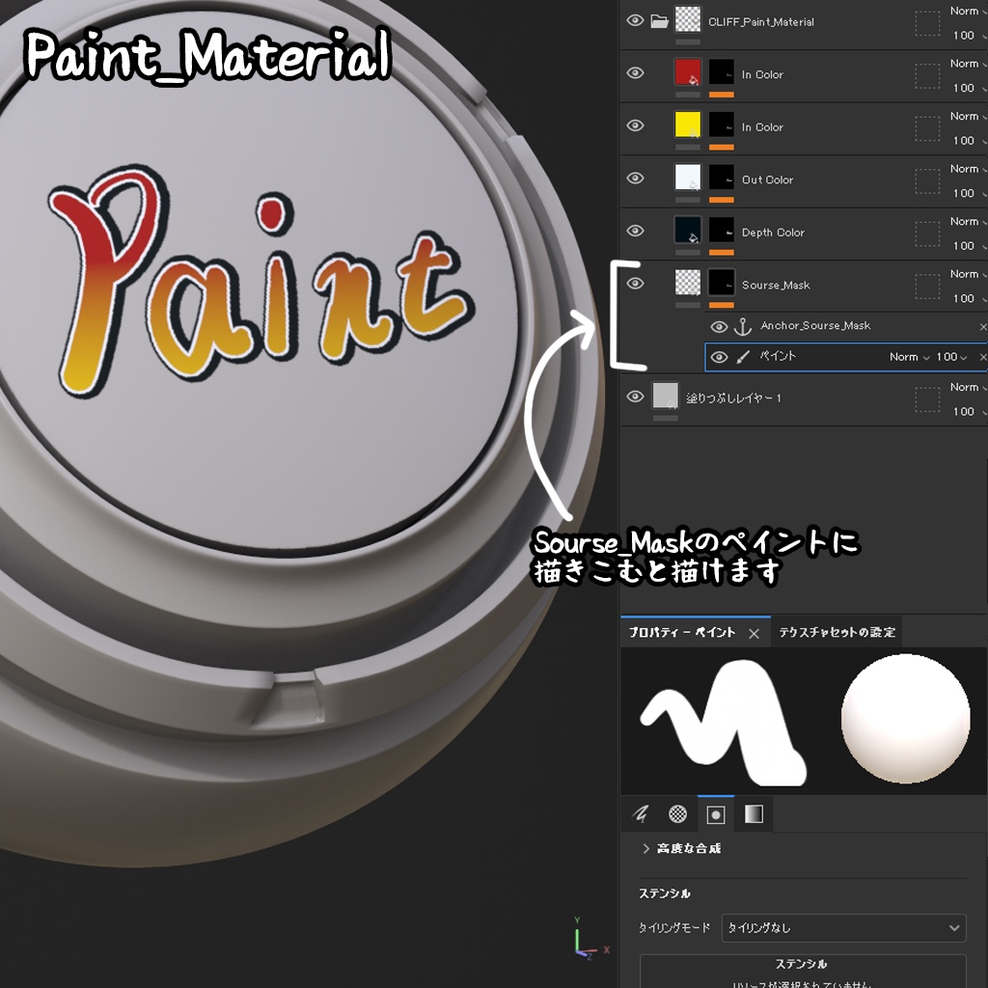Open the タイリングモード dropdown
The image size is (988, 988).
[843, 927]
